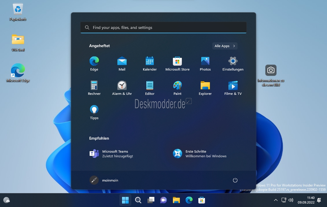Open moinmoin user account menu

coord(104,180)
